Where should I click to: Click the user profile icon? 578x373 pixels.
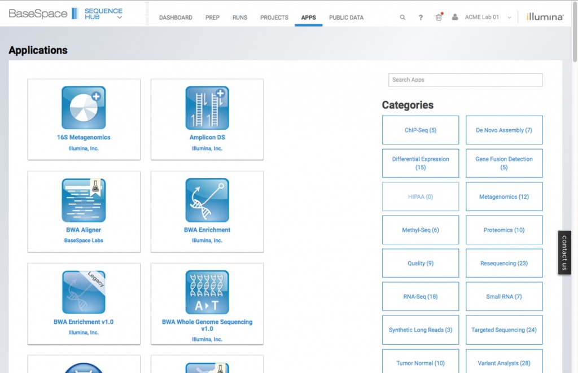point(455,17)
